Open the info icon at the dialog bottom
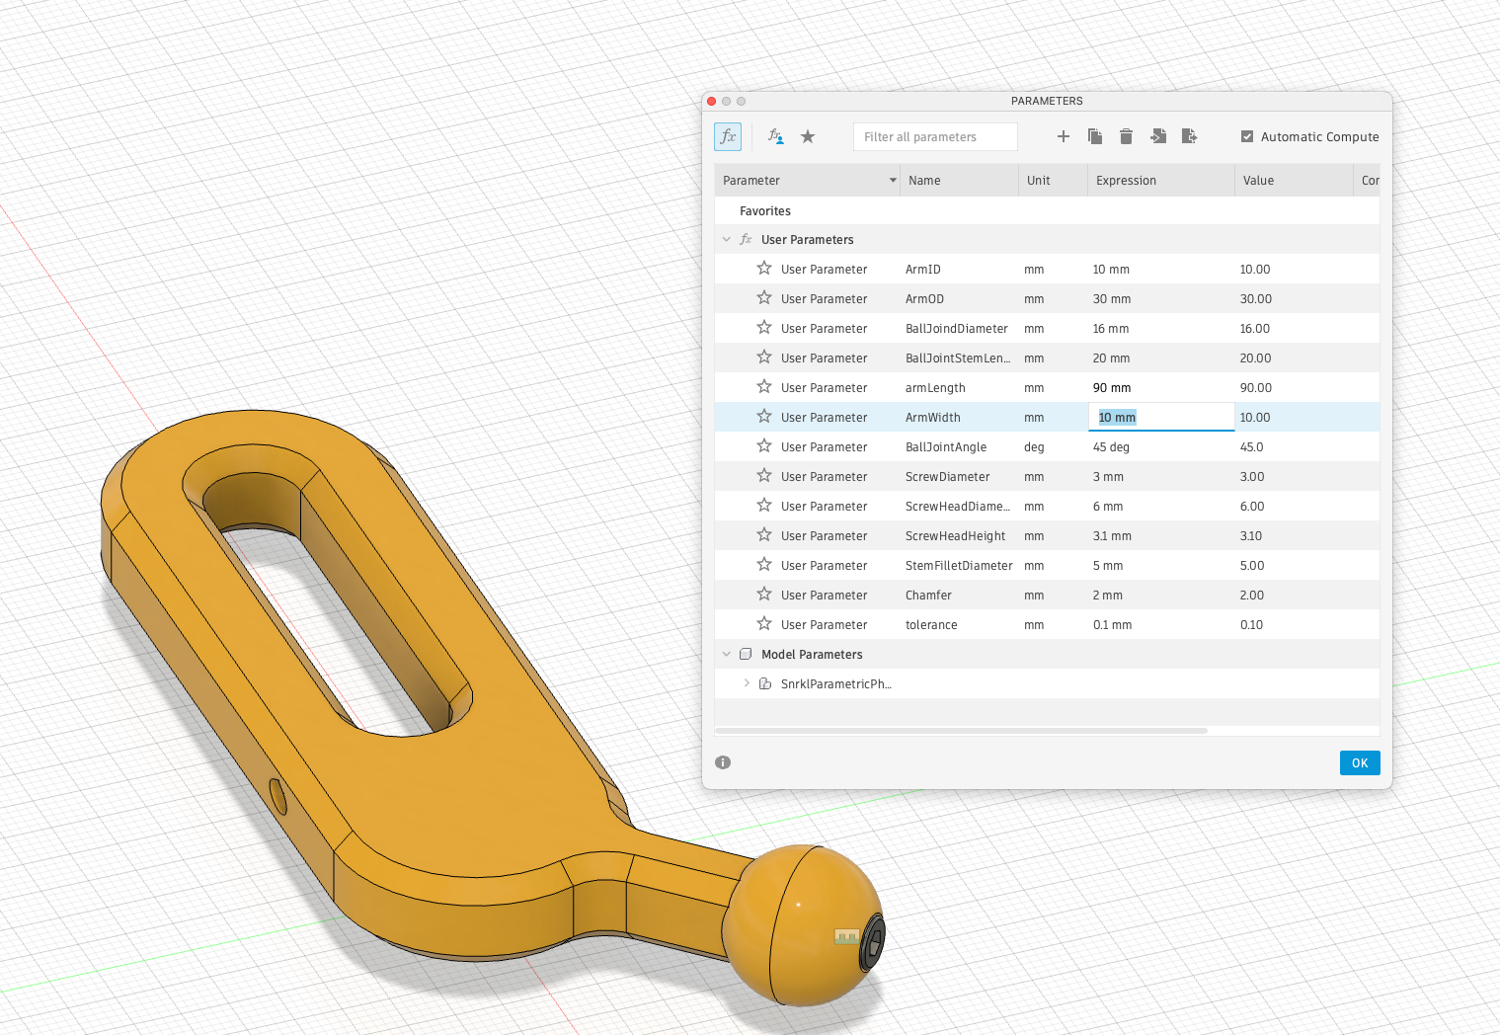 pyautogui.click(x=723, y=762)
